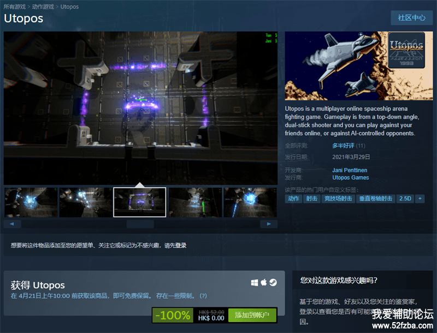Viewport: 437px width, 333px height.
Task: Click the Utopos breadcrumb link
Action: [x=69, y=7]
